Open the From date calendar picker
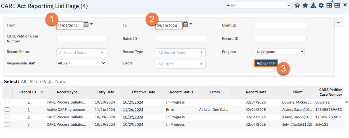This screenshot has width=349, height=138. pyautogui.click(x=86, y=24)
